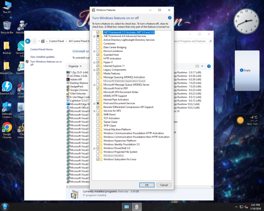Select Windows Projected File System row

(x=120, y=152)
